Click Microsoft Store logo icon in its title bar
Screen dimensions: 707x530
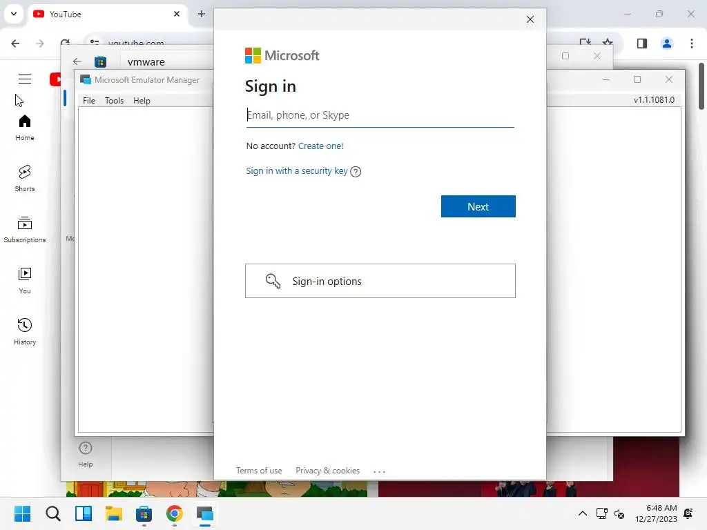point(100,61)
